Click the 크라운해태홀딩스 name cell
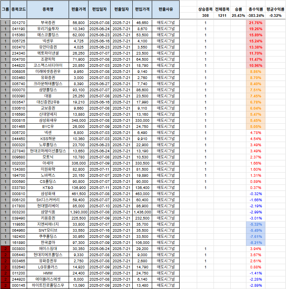The image size is (286, 289). point(48,84)
